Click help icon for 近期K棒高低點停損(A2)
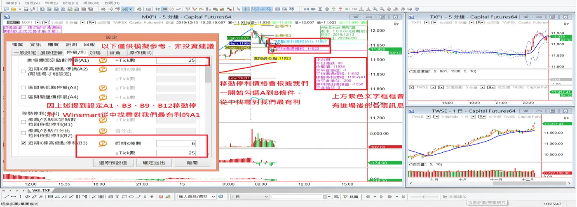The image size is (577, 207). pyautogui.click(x=103, y=70)
